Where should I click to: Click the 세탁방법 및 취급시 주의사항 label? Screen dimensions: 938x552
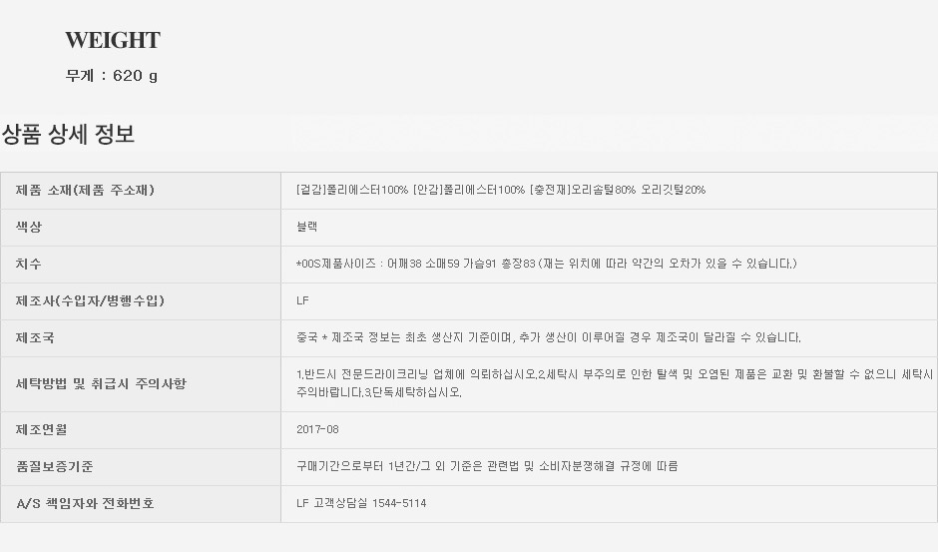click(x=101, y=383)
